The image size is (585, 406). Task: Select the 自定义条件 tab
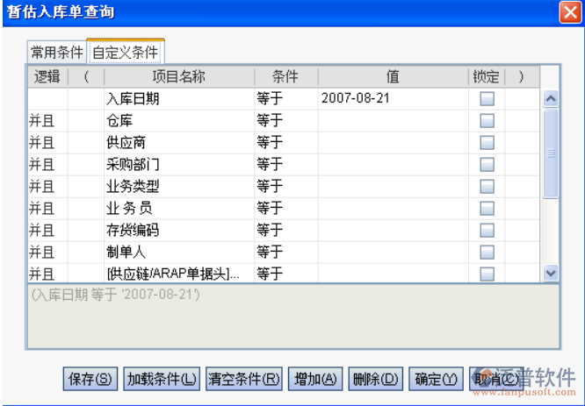[131, 51]
